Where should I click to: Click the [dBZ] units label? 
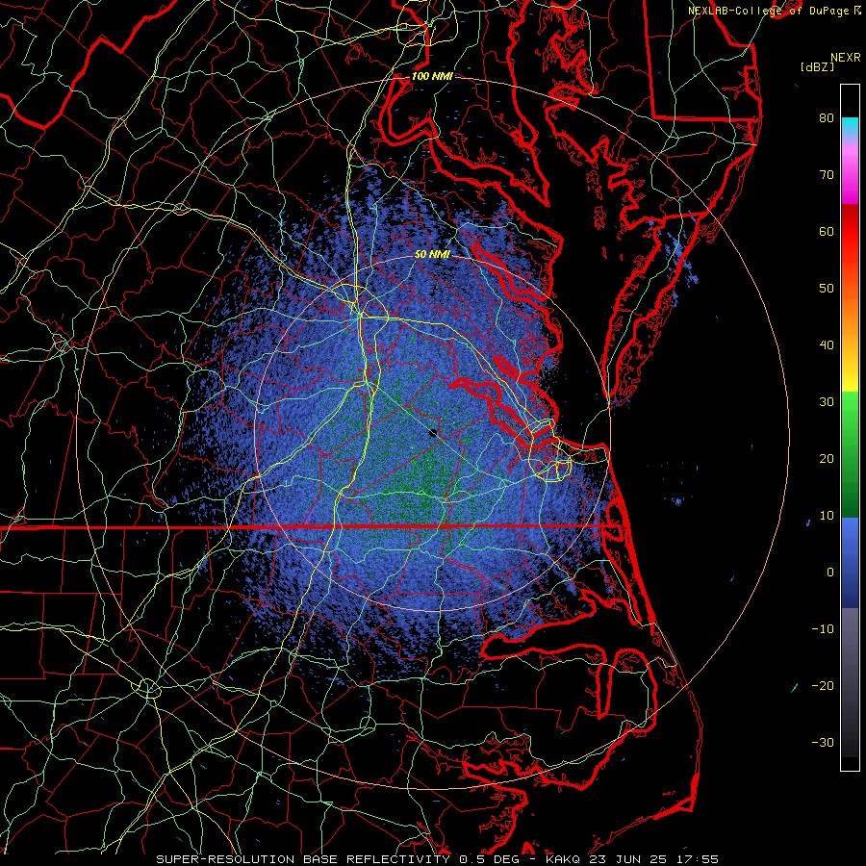(x=817, y=67)
